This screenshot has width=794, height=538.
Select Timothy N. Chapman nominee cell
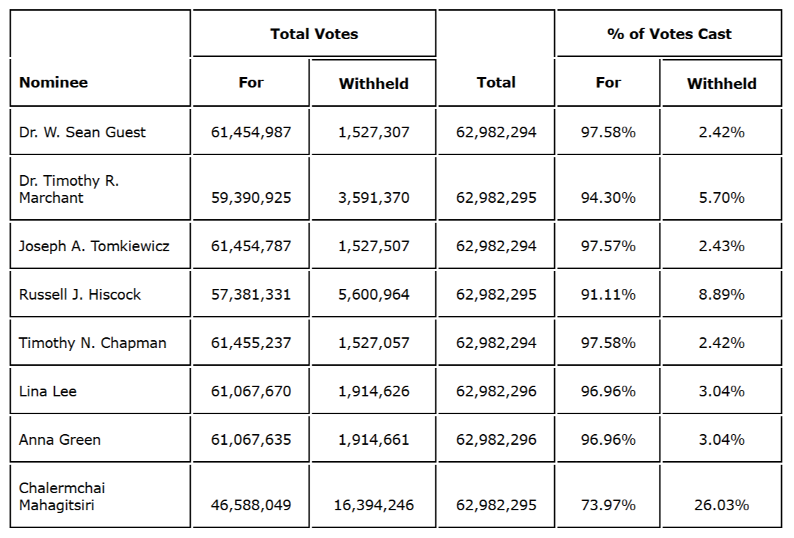100,342
